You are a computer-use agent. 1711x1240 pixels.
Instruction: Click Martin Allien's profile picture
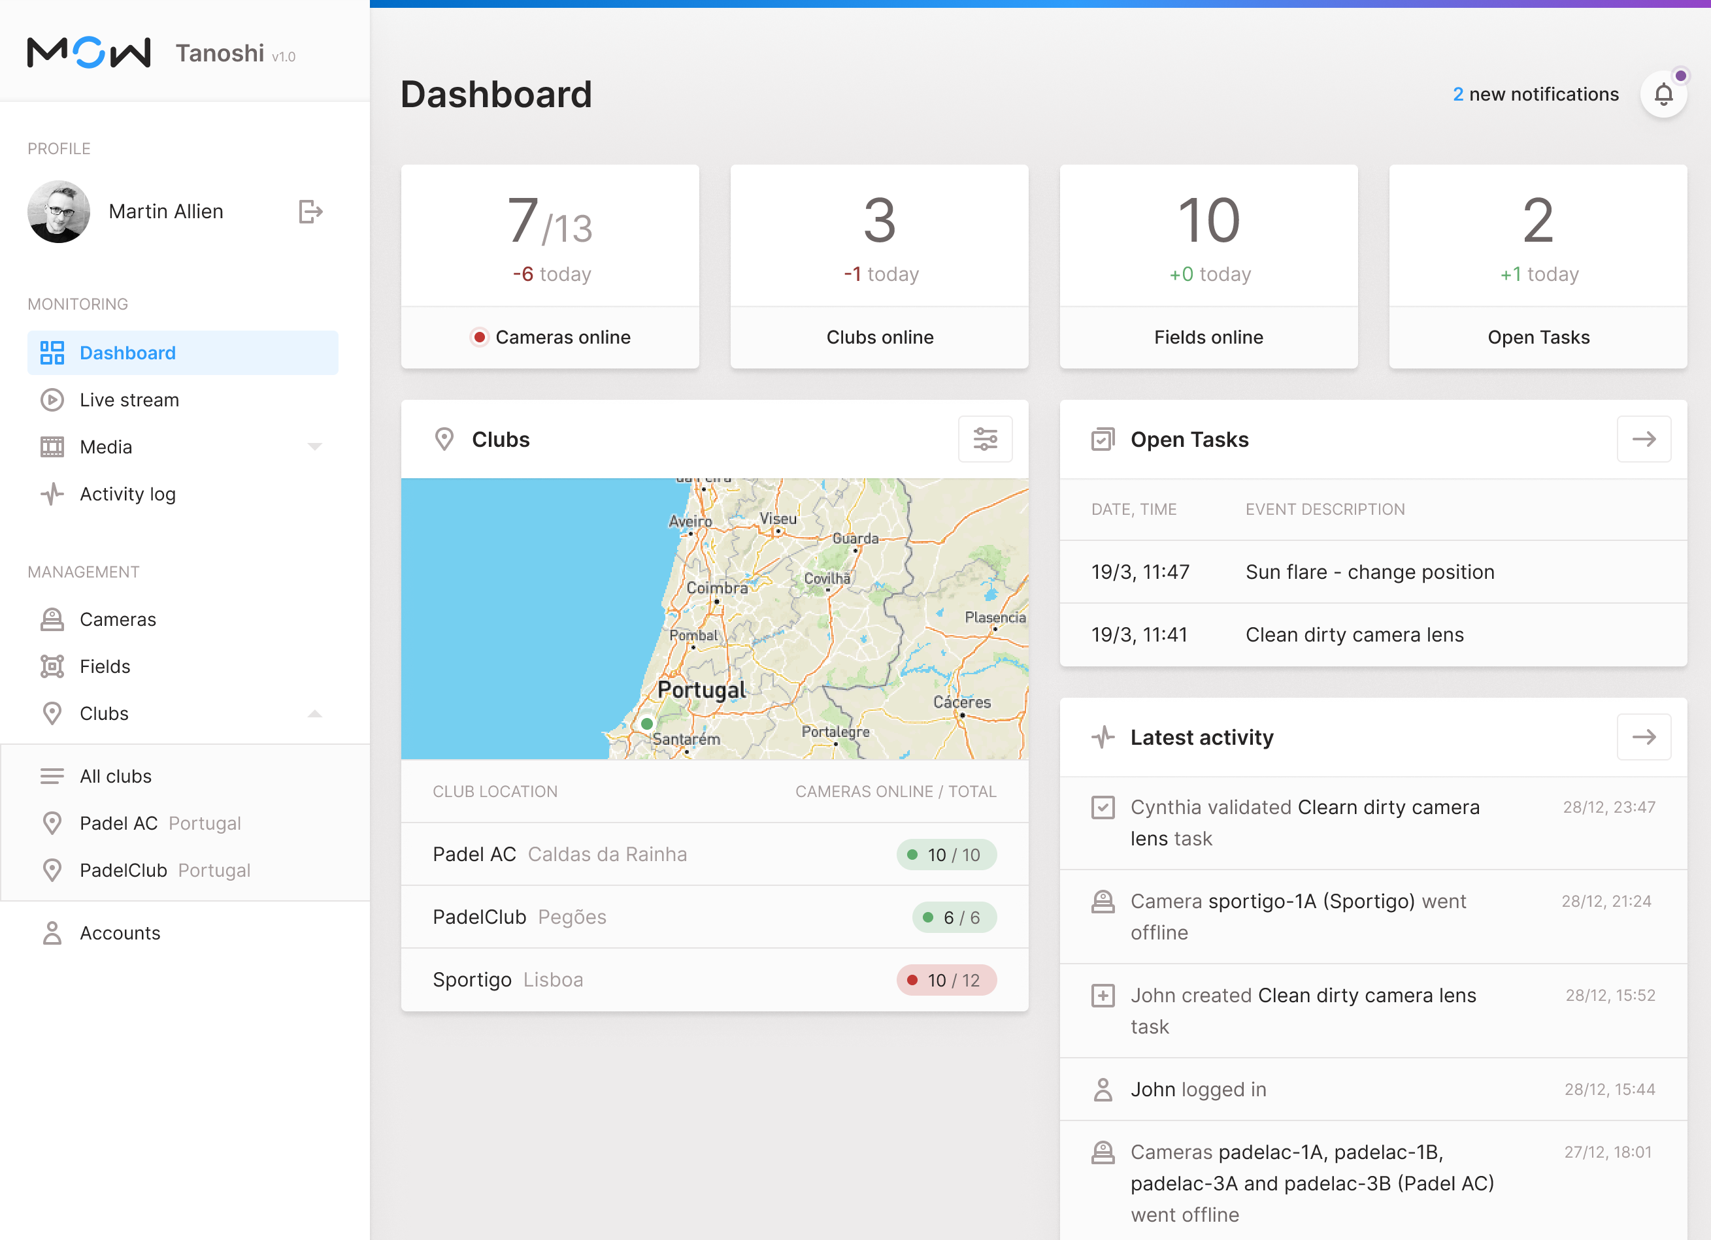[59, 212]
